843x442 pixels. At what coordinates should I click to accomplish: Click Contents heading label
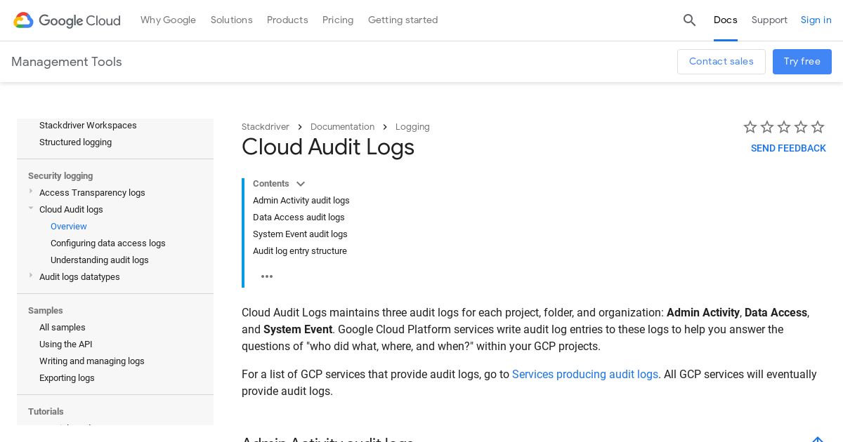[271, 184]
